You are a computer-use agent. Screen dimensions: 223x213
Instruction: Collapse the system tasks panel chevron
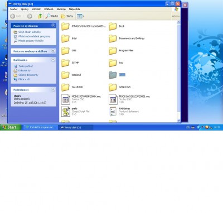click(x=53, y=26)
